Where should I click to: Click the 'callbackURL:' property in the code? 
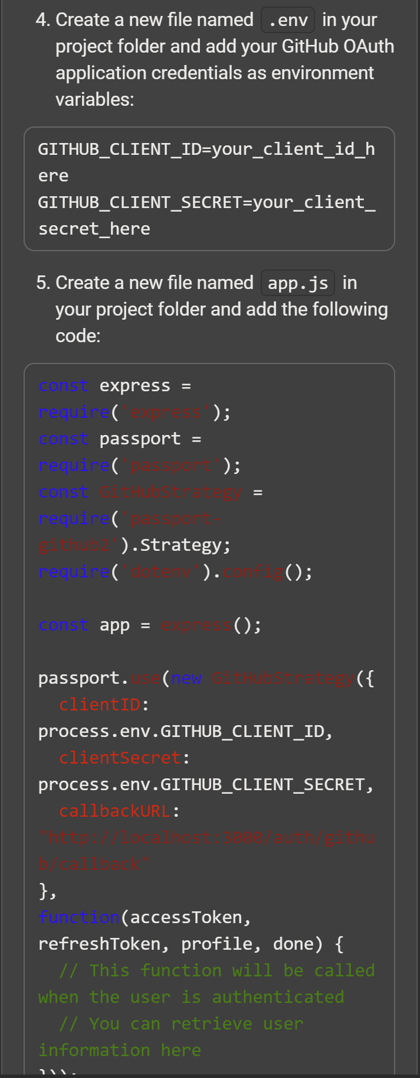[x=119, y=811]
